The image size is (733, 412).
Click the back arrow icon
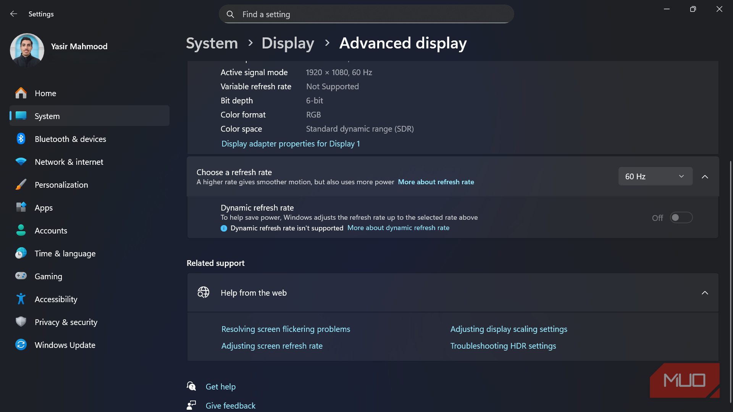(x=14, y=14)
